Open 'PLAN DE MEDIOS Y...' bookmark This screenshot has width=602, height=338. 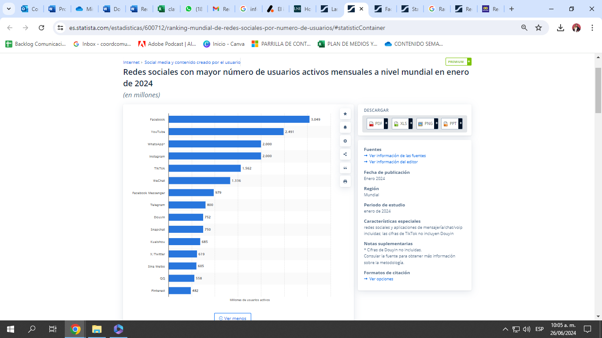(x=348, y=44)
